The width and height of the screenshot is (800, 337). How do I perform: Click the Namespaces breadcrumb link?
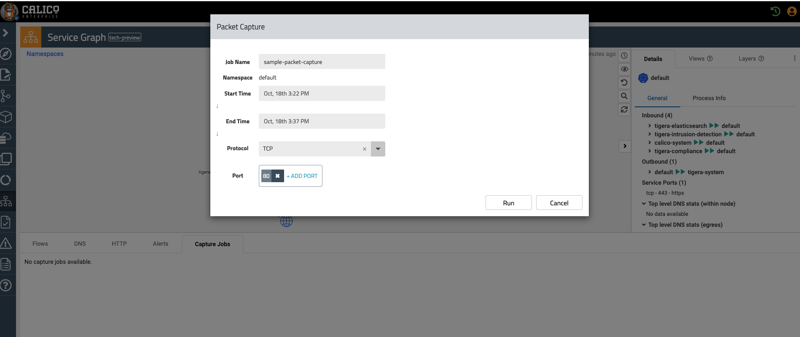[45, 54]
